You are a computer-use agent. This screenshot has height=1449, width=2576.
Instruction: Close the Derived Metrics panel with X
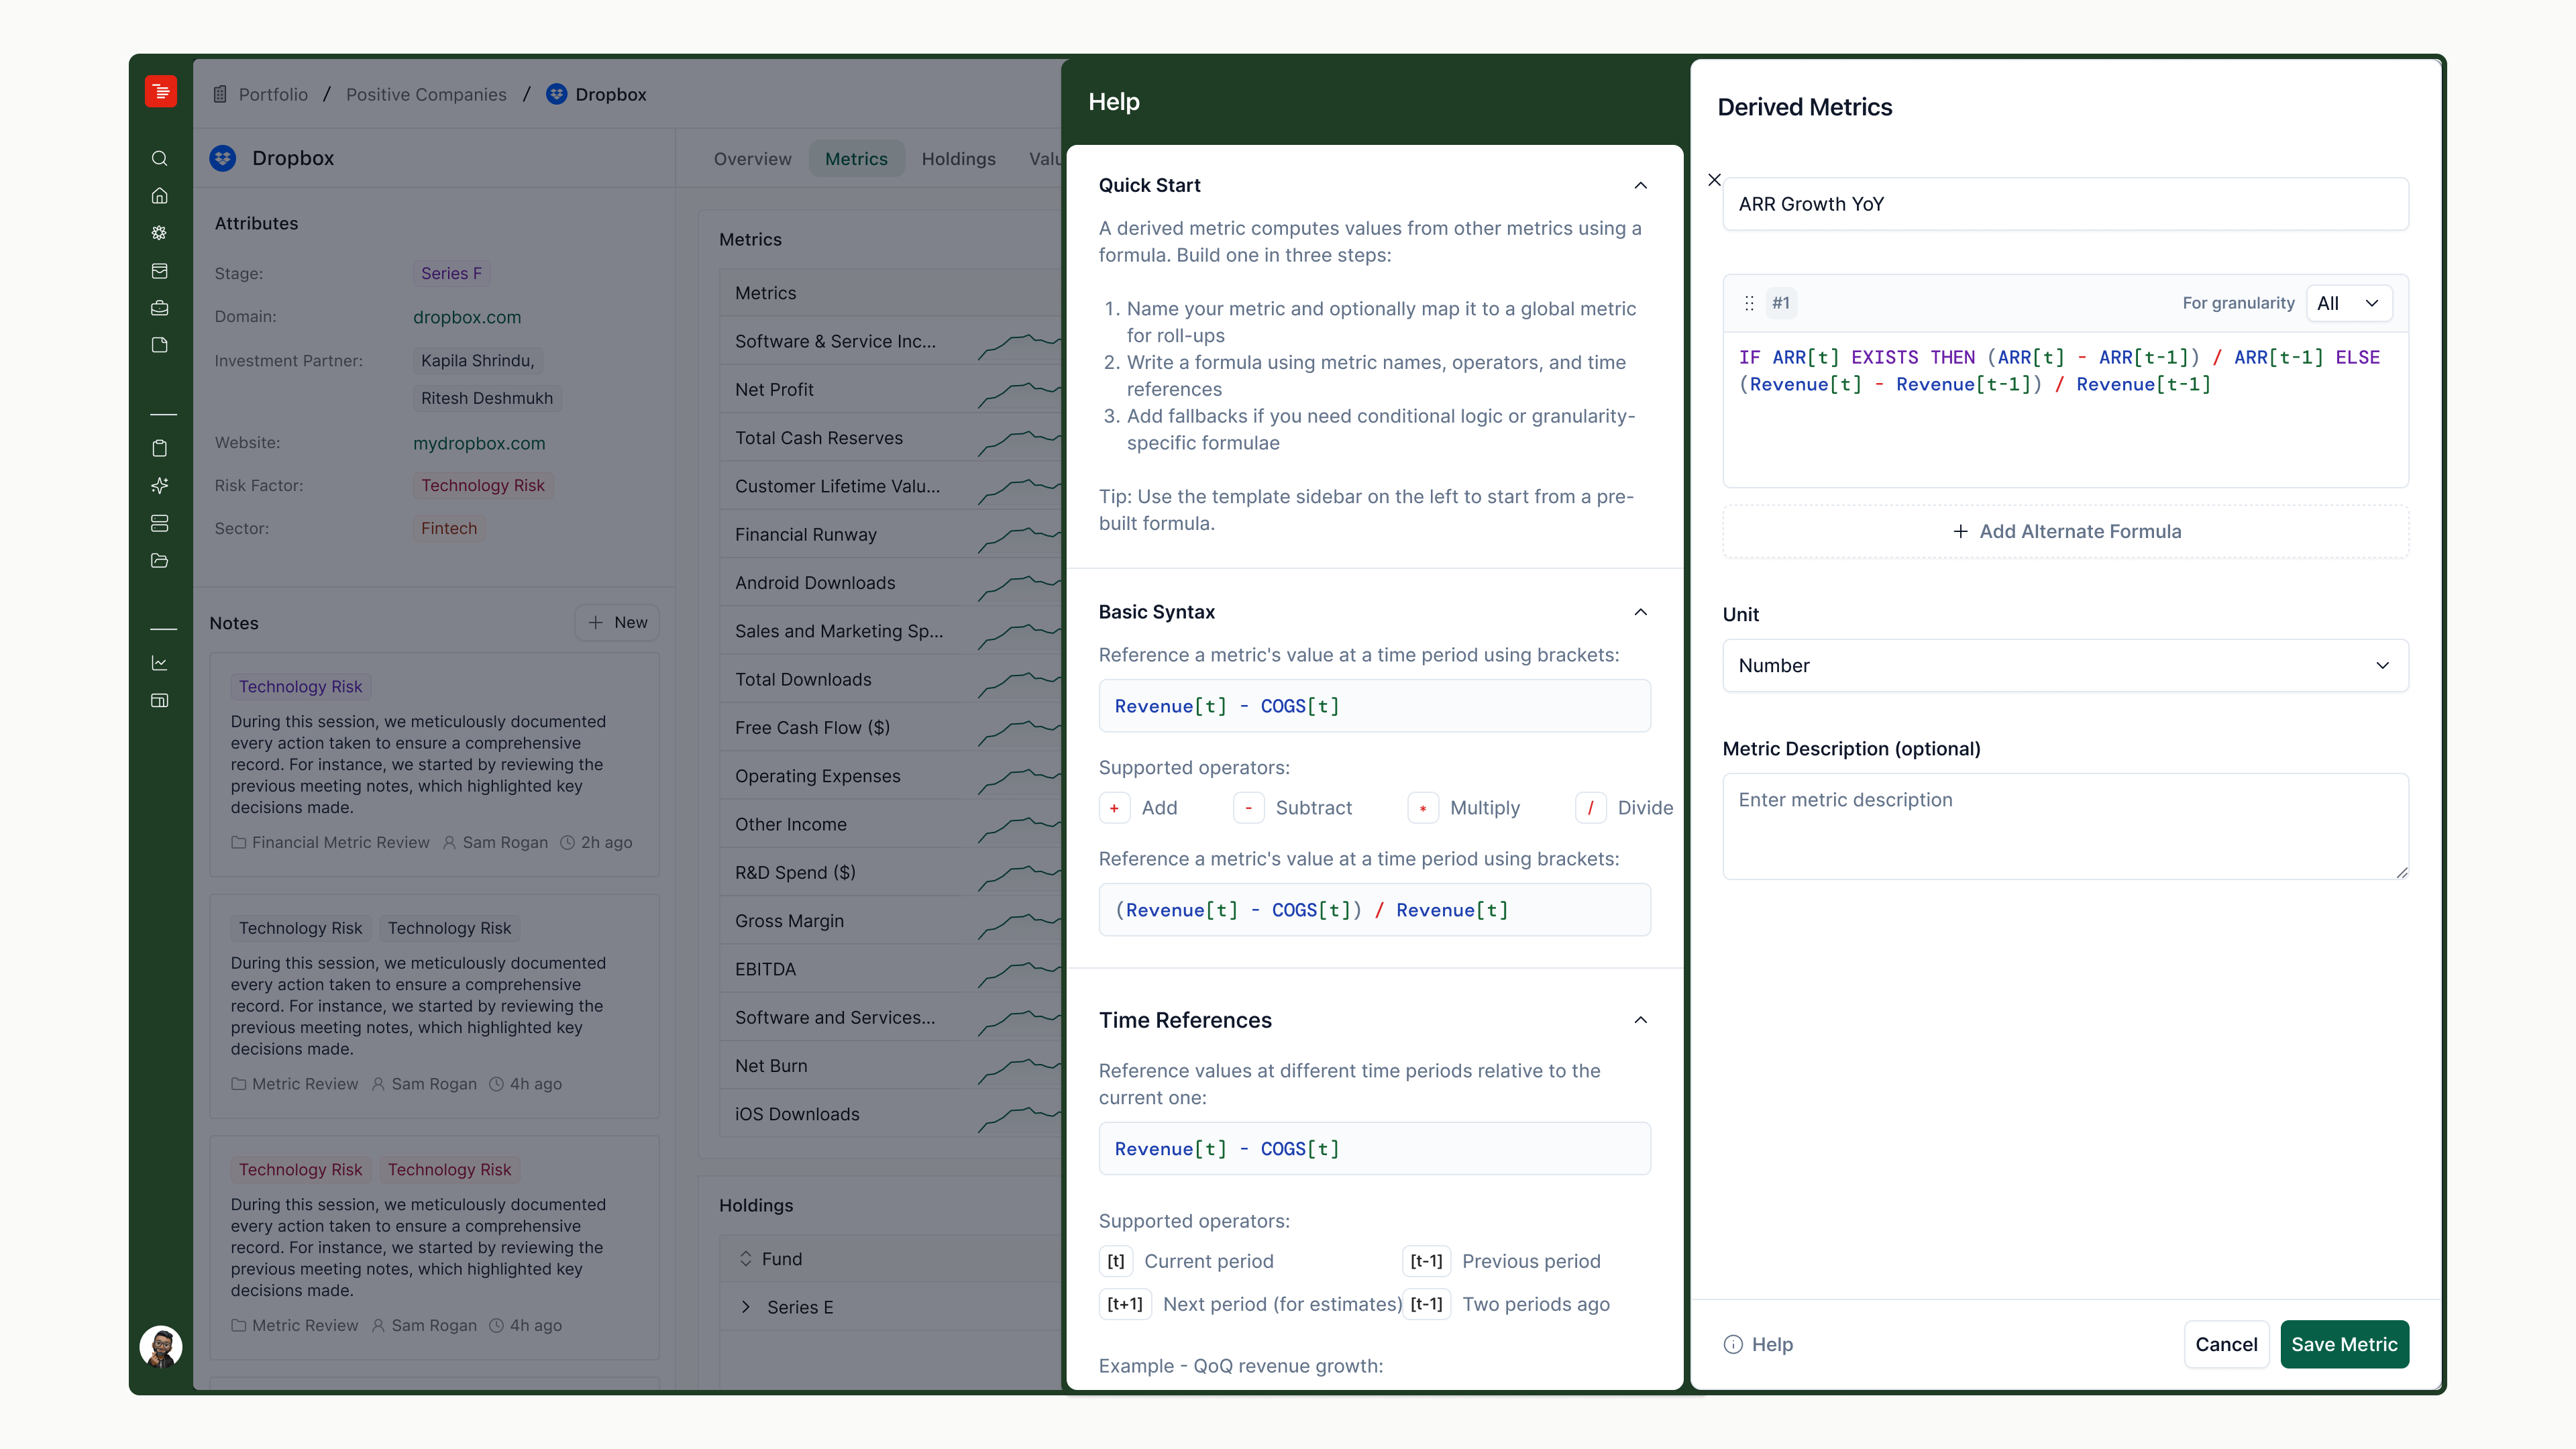pyautogui.click(x=1714, y=180)
